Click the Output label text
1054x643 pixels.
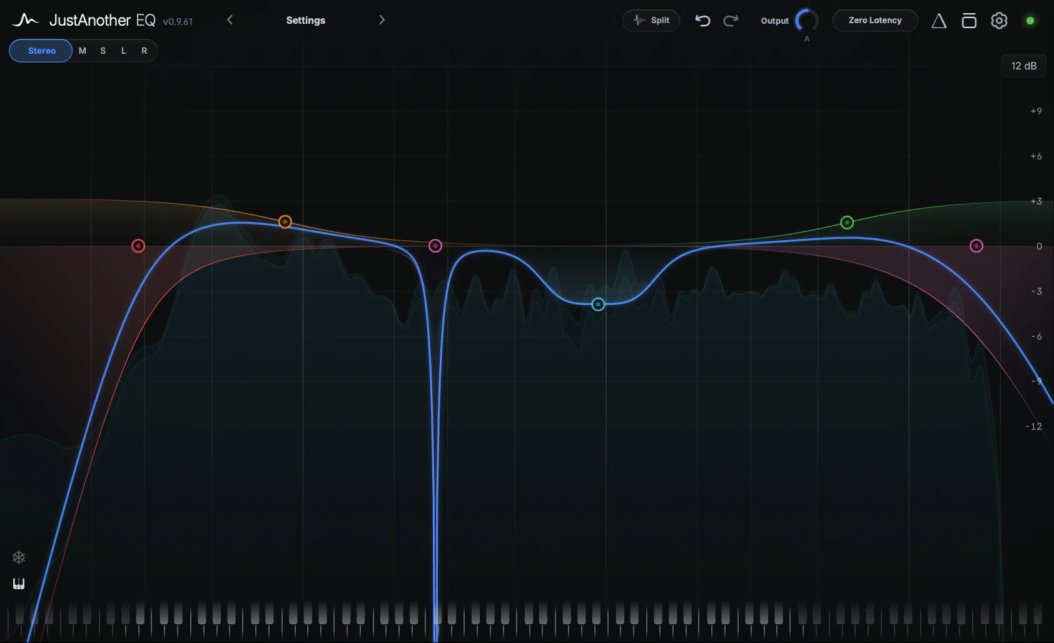click(x=774, y=21)
